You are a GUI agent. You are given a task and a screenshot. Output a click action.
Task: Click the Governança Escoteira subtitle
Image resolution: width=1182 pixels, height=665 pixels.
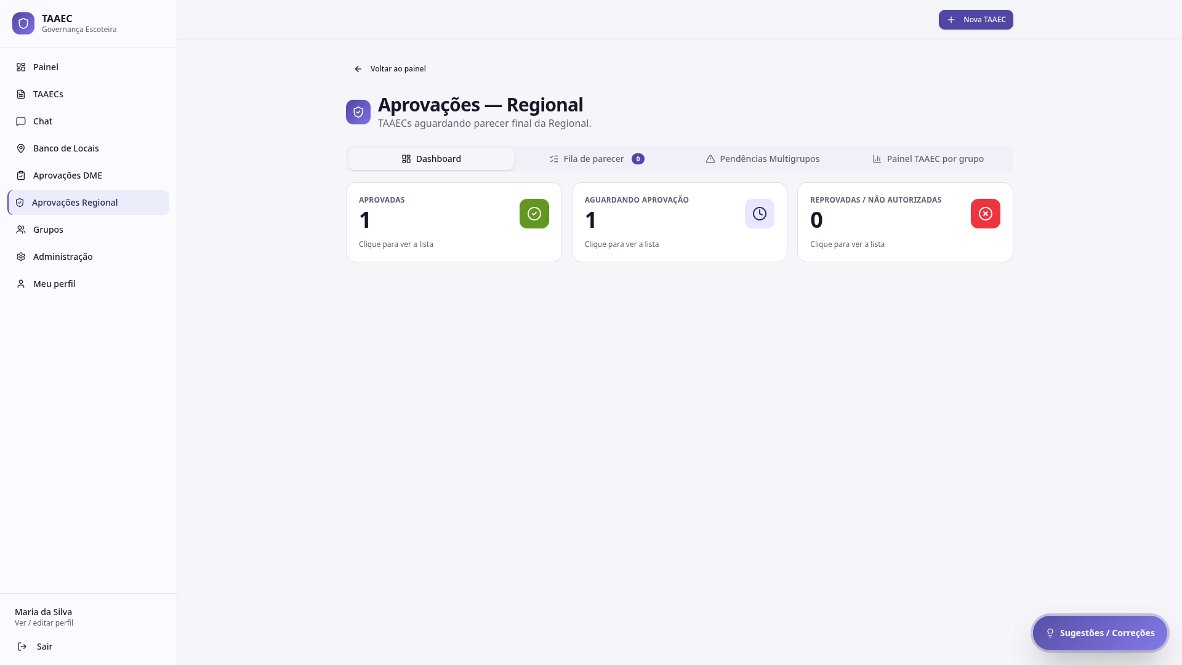pyautogui.click(x=79, y=30)
